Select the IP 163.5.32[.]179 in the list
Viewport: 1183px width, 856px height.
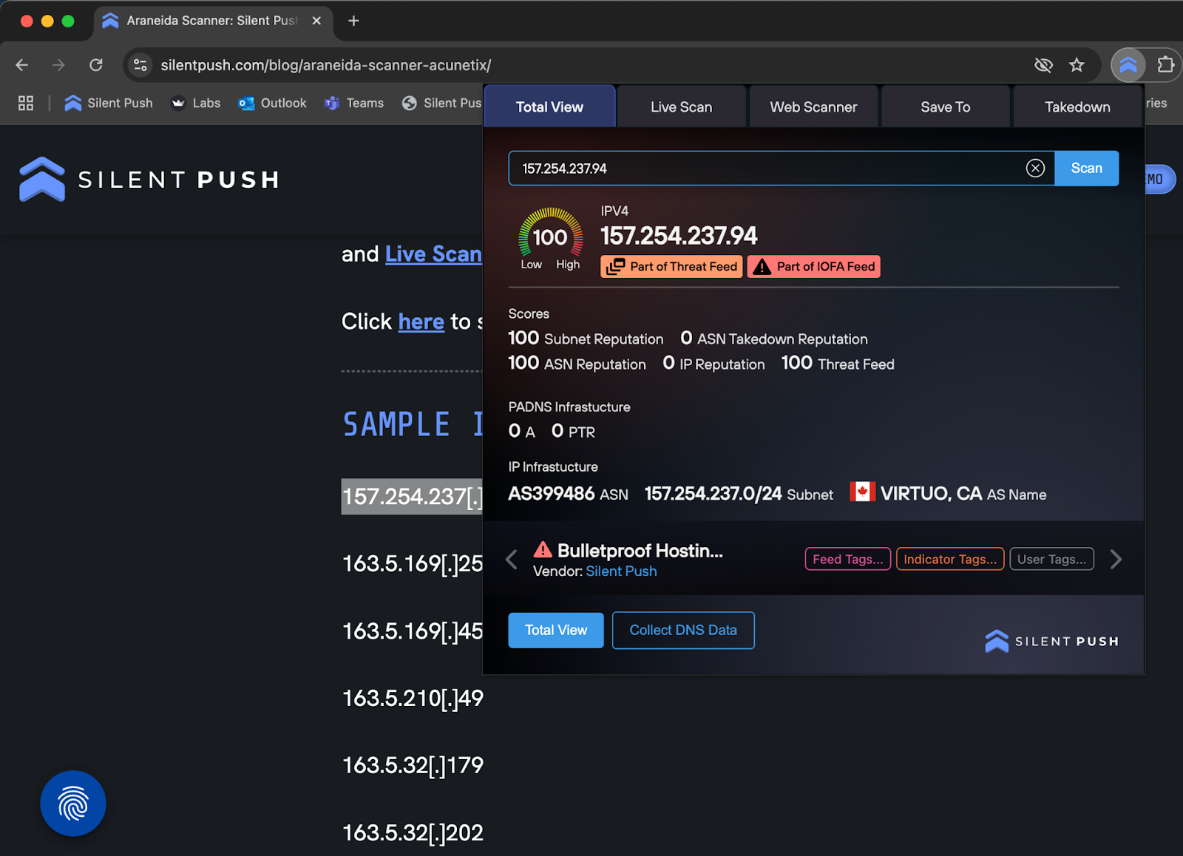[413, 765]
